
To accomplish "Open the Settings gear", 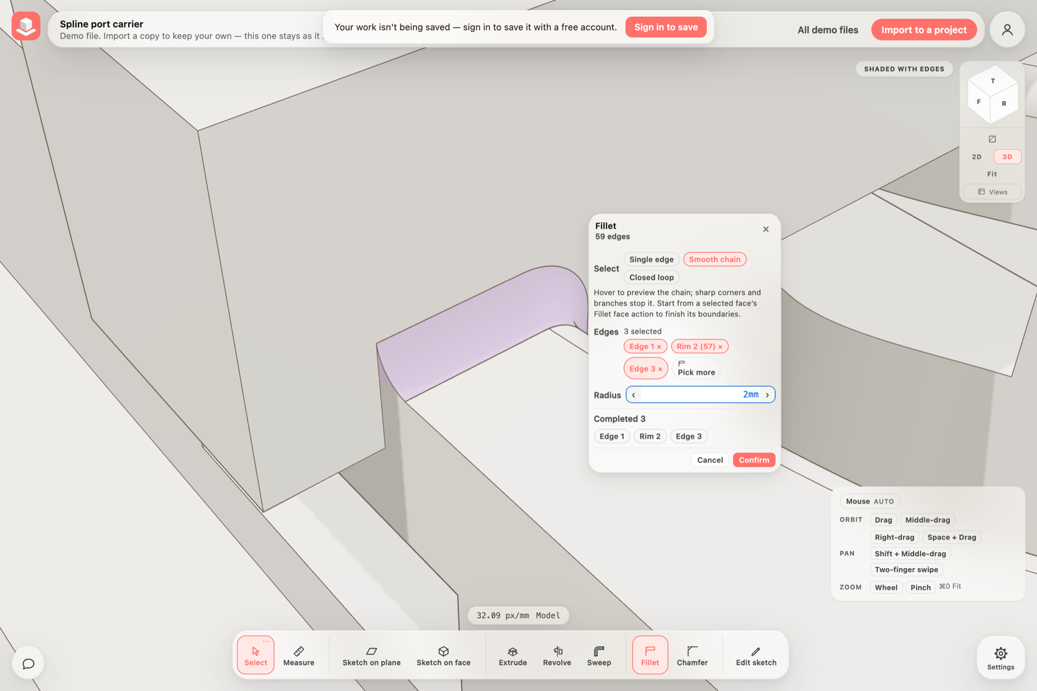I will 1000,657.
